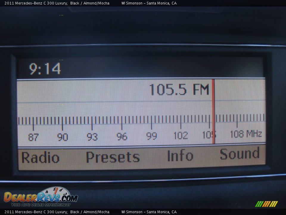This screenshot has width=286, height=215.
Task: Click the DealerRevs.com logo text
Action: point(41,198)
